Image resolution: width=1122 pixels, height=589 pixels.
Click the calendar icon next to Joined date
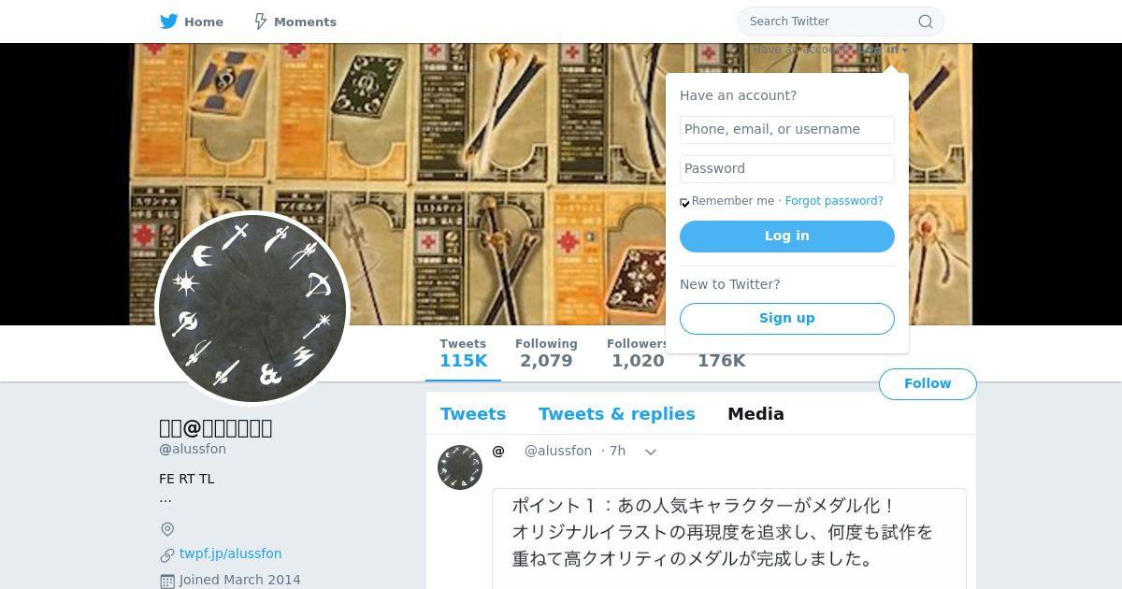[x=167, y=581]
